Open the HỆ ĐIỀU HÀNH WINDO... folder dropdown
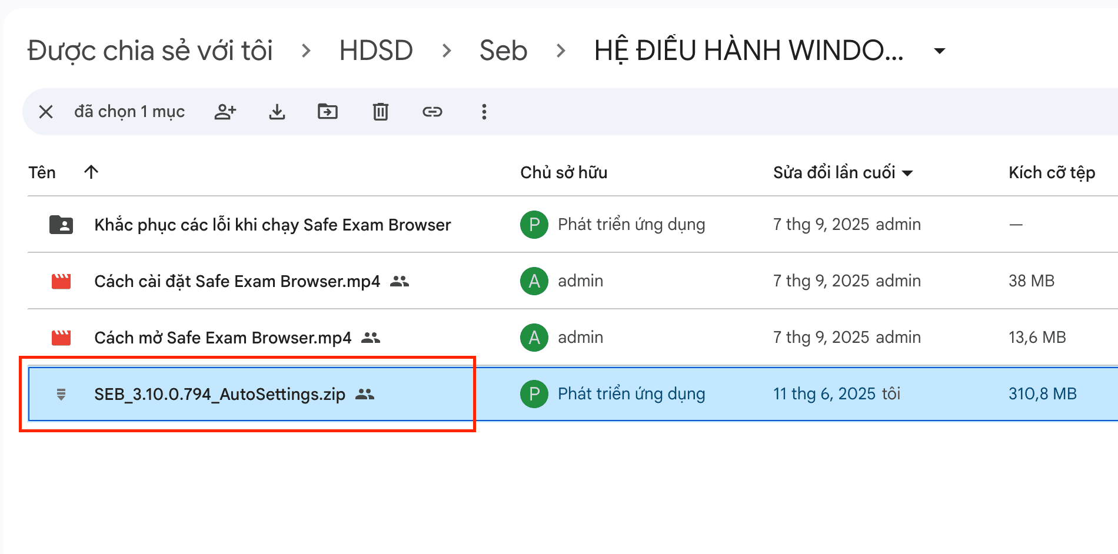 pyautogui.click(x=940, y=51)
